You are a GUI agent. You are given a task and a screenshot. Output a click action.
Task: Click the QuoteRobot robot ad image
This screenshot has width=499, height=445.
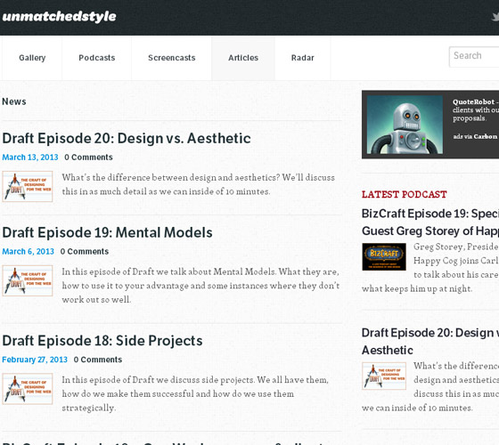(x=405, y=125)
